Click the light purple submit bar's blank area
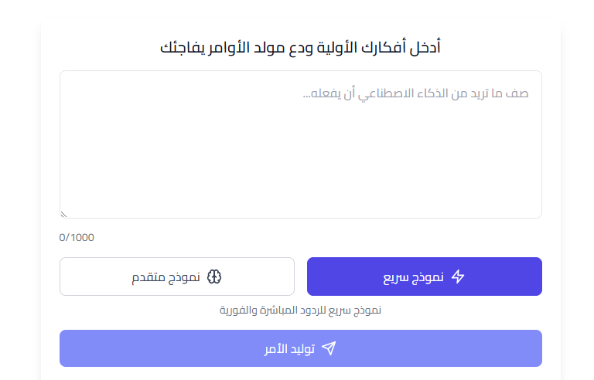This screenshot has width=594, height=380. pyautogui.click(x=155, y=348)
